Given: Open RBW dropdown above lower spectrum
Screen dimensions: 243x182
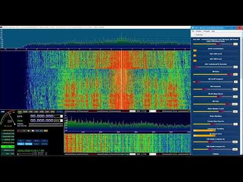Looking at the screenshot, I should pyautogui.click(x=153, y=111).
